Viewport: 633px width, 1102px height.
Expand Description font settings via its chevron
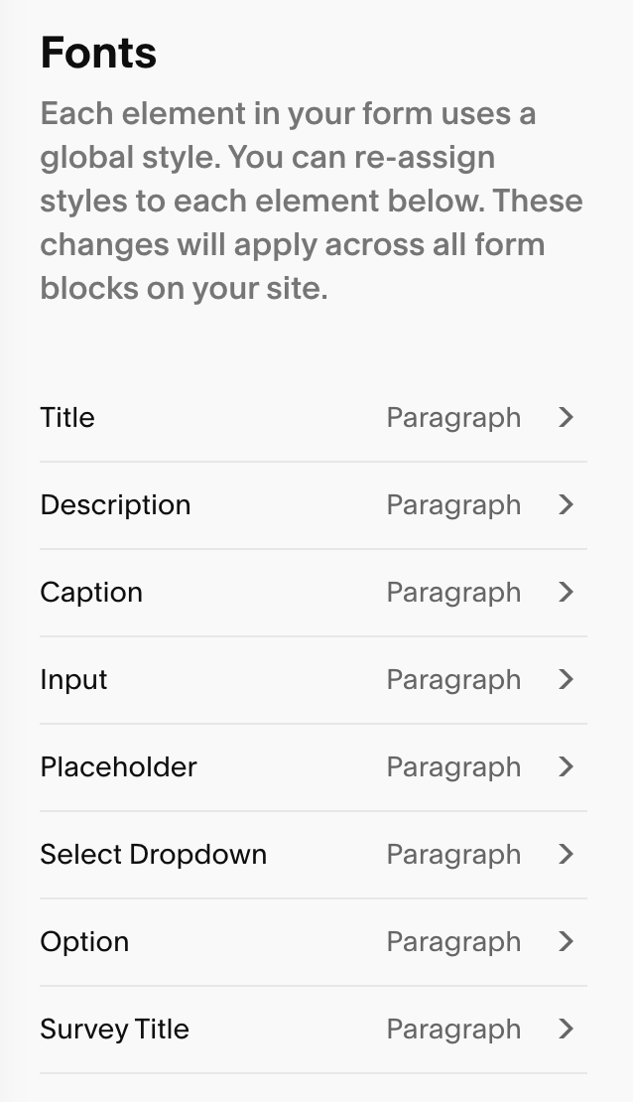567,504
